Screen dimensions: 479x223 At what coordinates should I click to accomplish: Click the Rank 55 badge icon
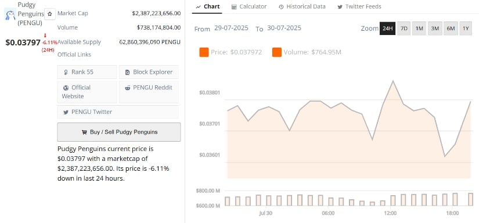pos(66,73)
